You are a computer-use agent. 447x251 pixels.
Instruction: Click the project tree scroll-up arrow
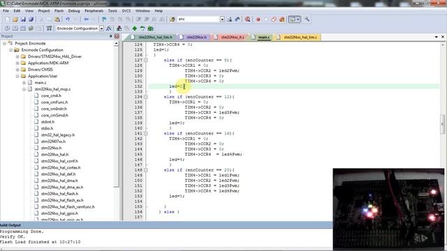point(116,43)
